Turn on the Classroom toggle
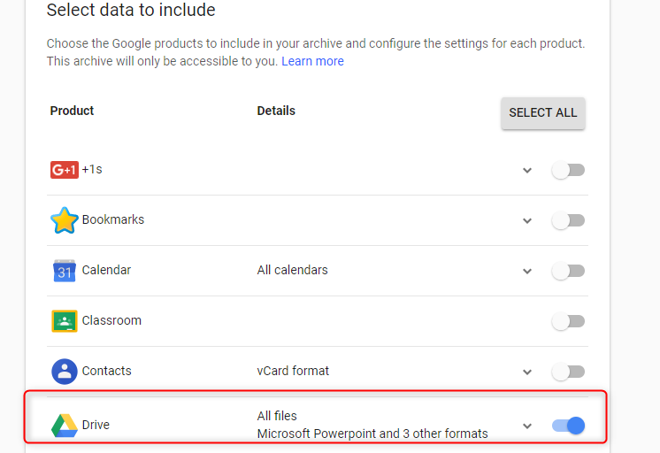This screenshot has height=453, width=660. pyautogui.click(x=568, y=321)
